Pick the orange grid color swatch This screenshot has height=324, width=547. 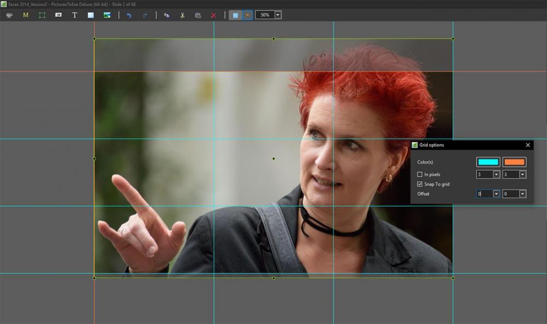pyautogui.click(x=514, y=162)
